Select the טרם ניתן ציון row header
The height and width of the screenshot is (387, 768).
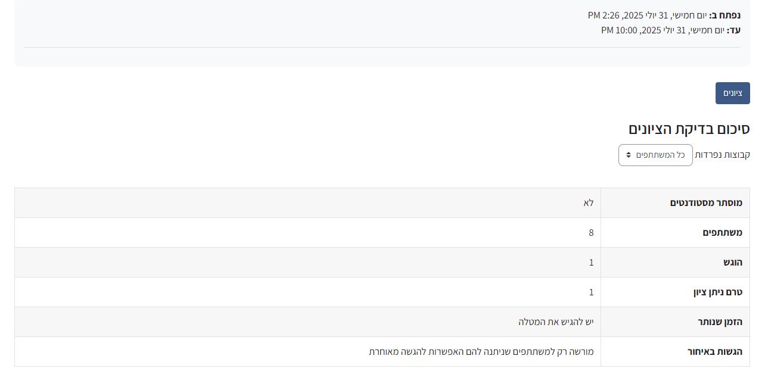[x=717, y=292]
